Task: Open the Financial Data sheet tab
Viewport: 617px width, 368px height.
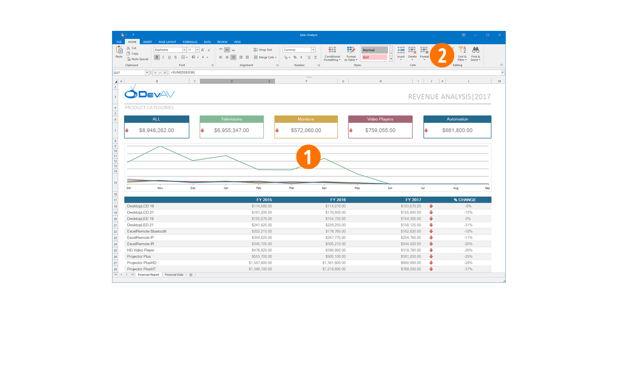Action: pyautogui.click(x=174, y=275)
